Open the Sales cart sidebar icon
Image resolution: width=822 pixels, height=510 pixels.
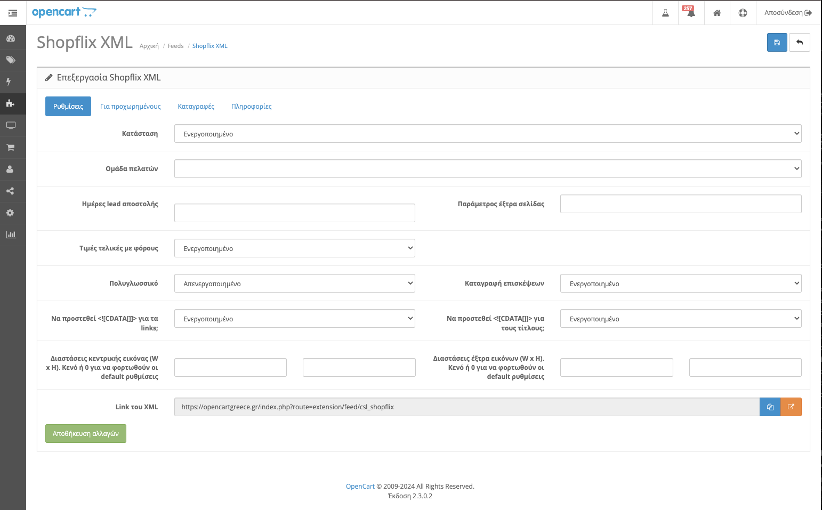coord(11,148)
